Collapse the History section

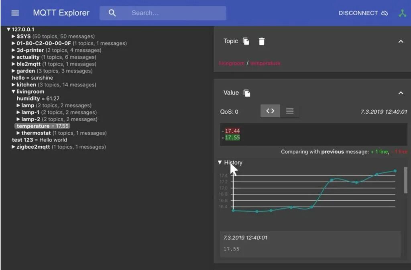pos(220,163)
